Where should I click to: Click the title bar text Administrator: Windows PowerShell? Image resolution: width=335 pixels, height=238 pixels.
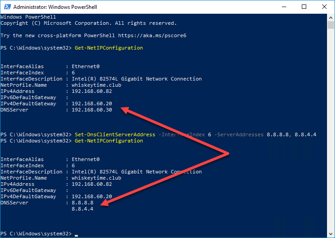tap(55, 7)
